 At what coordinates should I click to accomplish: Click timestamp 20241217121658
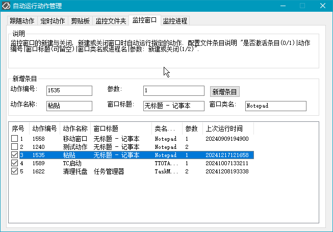click(x=227, y=155)
